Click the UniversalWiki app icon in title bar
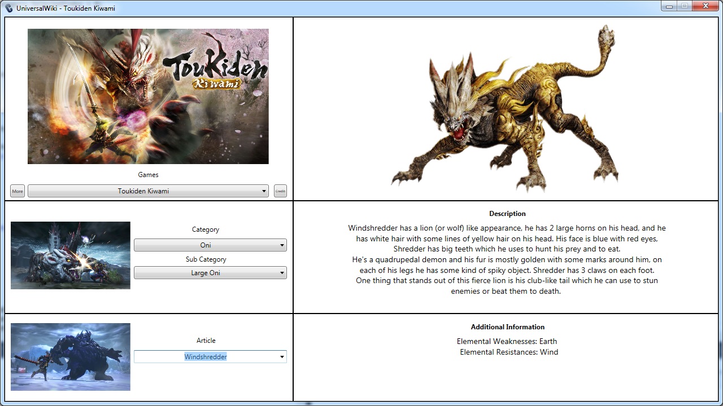The height and width of the screenshot is (406, 723). tap(8, 8)
